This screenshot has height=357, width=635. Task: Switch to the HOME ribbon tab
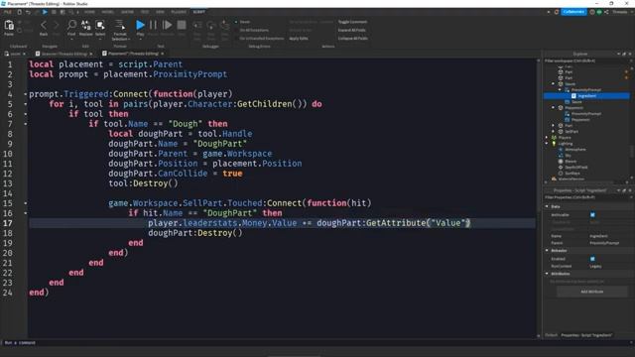(x=89, y=12)
